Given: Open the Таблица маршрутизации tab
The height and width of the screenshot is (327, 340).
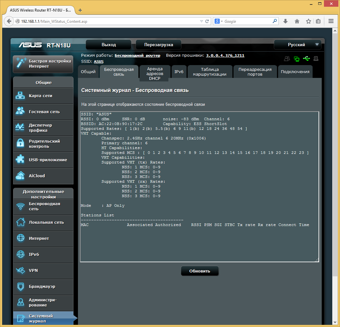Looking at the screenshot, I should 210,71.
